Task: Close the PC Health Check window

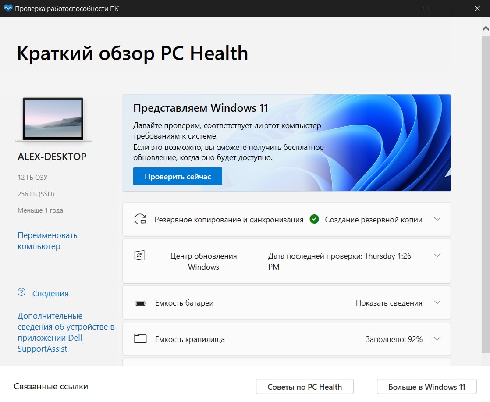Action: click(x=477, y=8)
